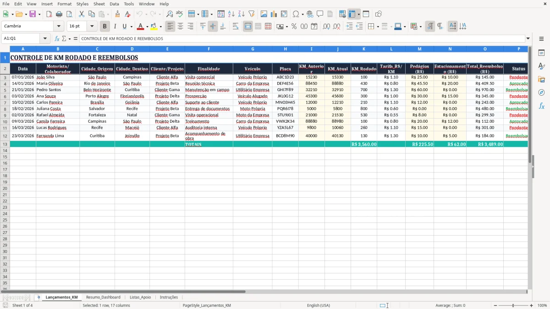
Task: Toggle Bold formatting
Action: (x=104, y=27)
